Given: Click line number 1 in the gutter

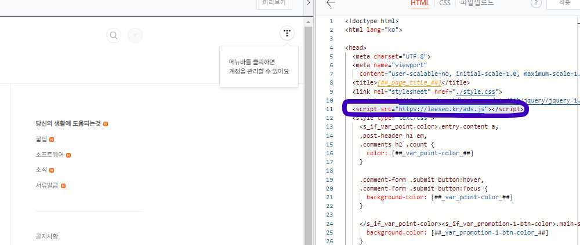Looking at the screenshot, I should [x=331, y=21].
